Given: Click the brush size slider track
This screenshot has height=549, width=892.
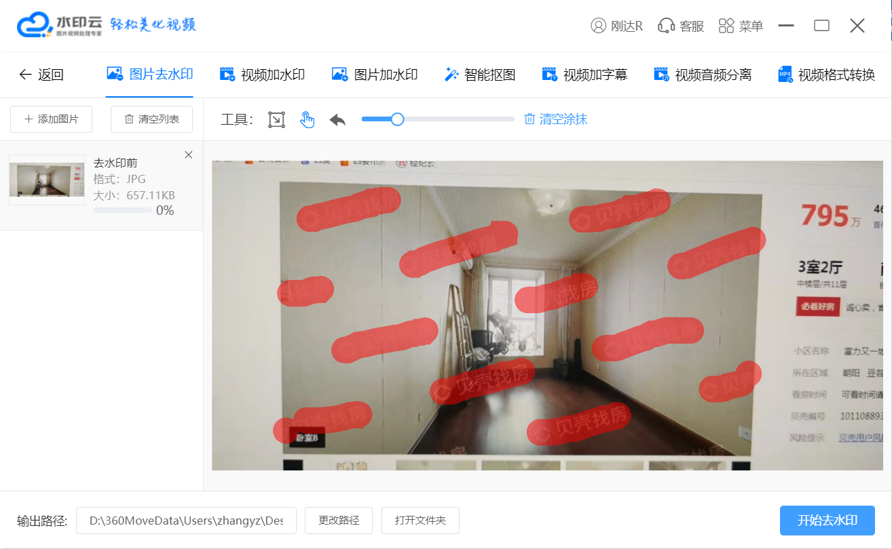Looking at the screenshot, I should (438, 119).
